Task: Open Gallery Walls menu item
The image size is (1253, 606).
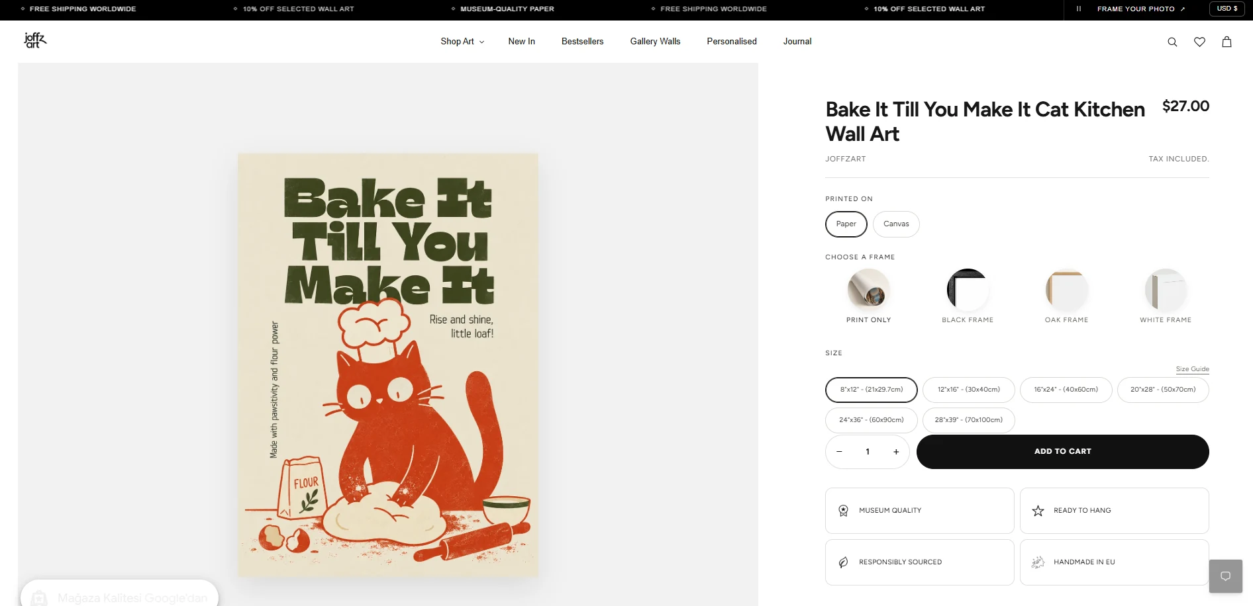Action: coord(656,42)
